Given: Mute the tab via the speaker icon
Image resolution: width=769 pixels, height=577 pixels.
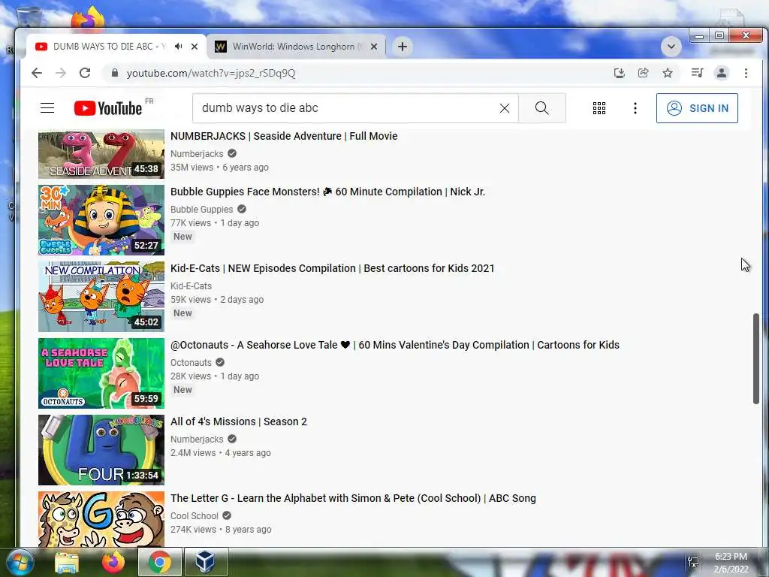Looking at the screenshot, I should (x=179, y=46).
